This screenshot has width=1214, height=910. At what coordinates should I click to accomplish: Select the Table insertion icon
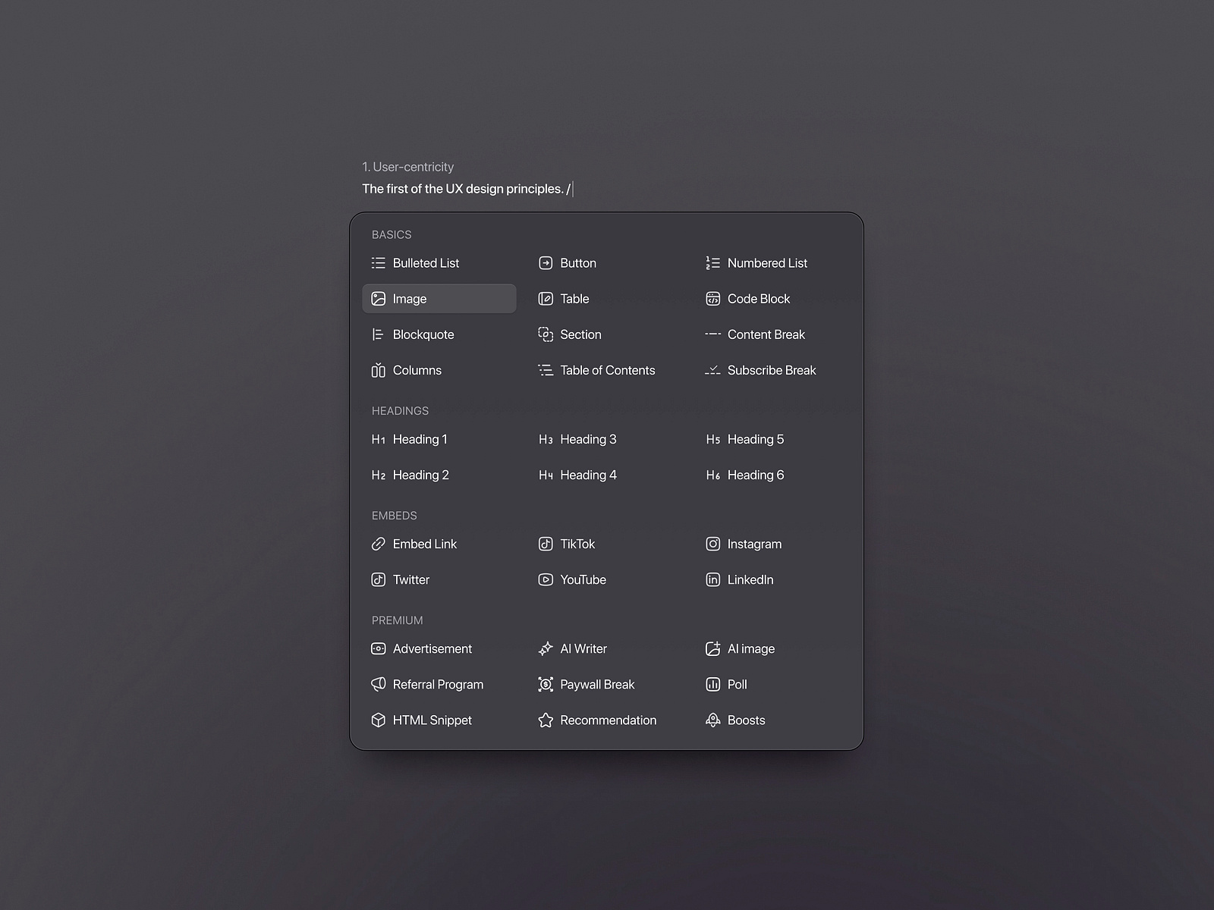(546, 298)
